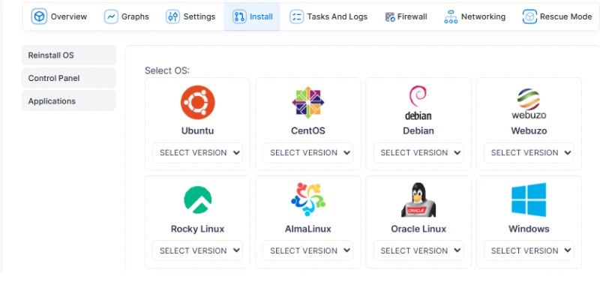
Task: Open Debian version dropdown
Action: pos(418,153)
